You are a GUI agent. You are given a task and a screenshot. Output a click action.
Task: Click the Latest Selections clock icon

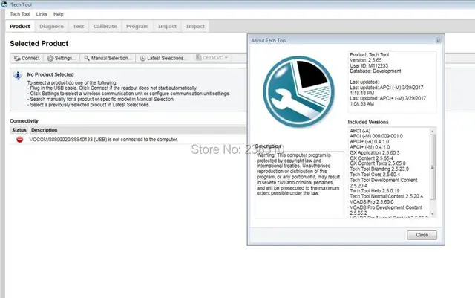pyautogui.click(x=142, y=58)
